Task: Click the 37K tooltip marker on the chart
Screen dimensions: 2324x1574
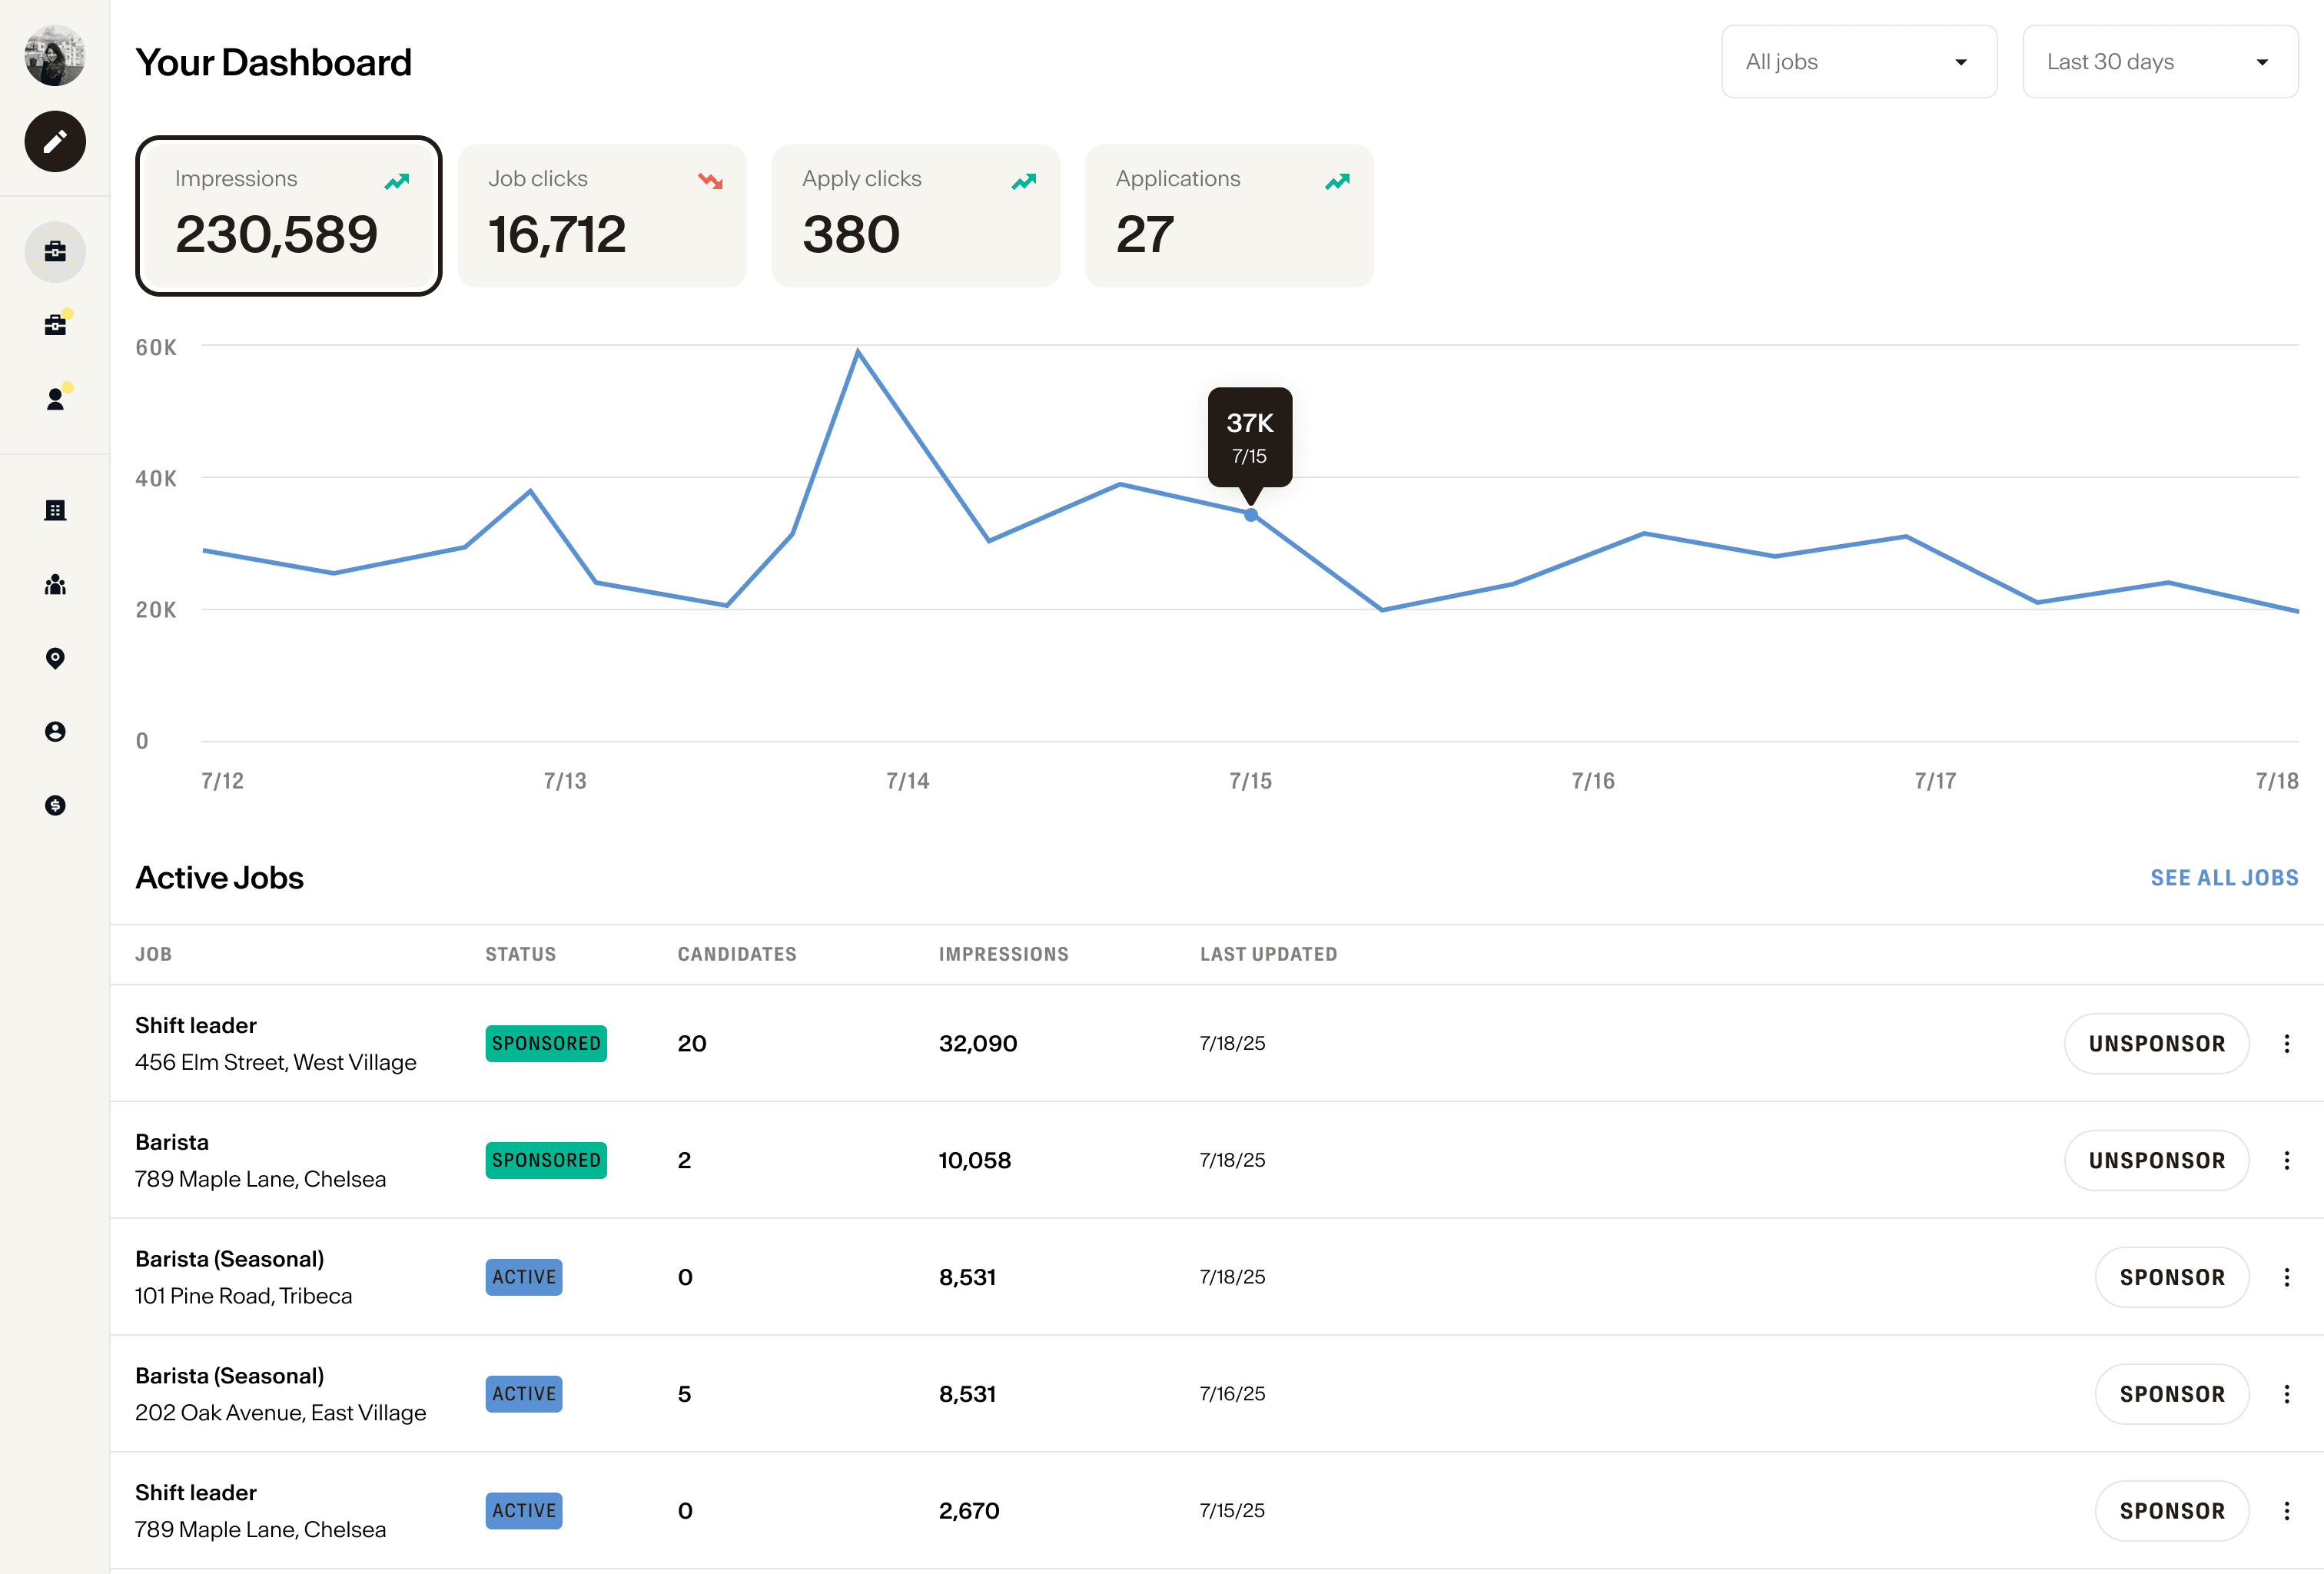Action: [x=1250, y=438]
